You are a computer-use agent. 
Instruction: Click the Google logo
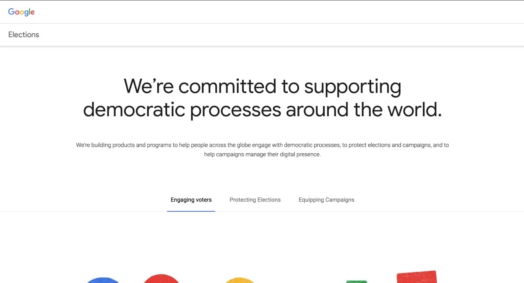21,12
